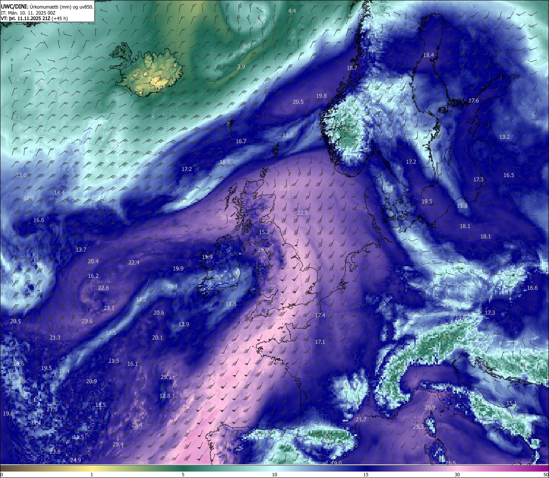549x478 pixels.
Task: Click the 24.9 value at the bottom left
Action: click(75, 460)
